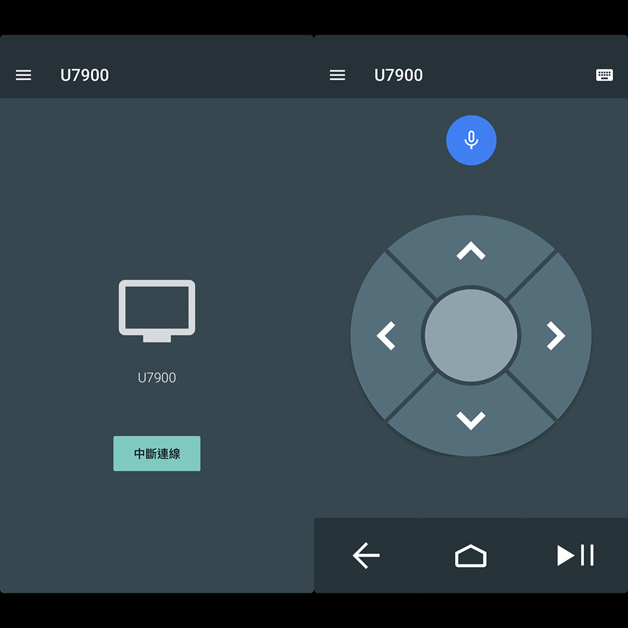Open the keyboard input icon
This screenshot has width=628, height=628.
(604, 75)
